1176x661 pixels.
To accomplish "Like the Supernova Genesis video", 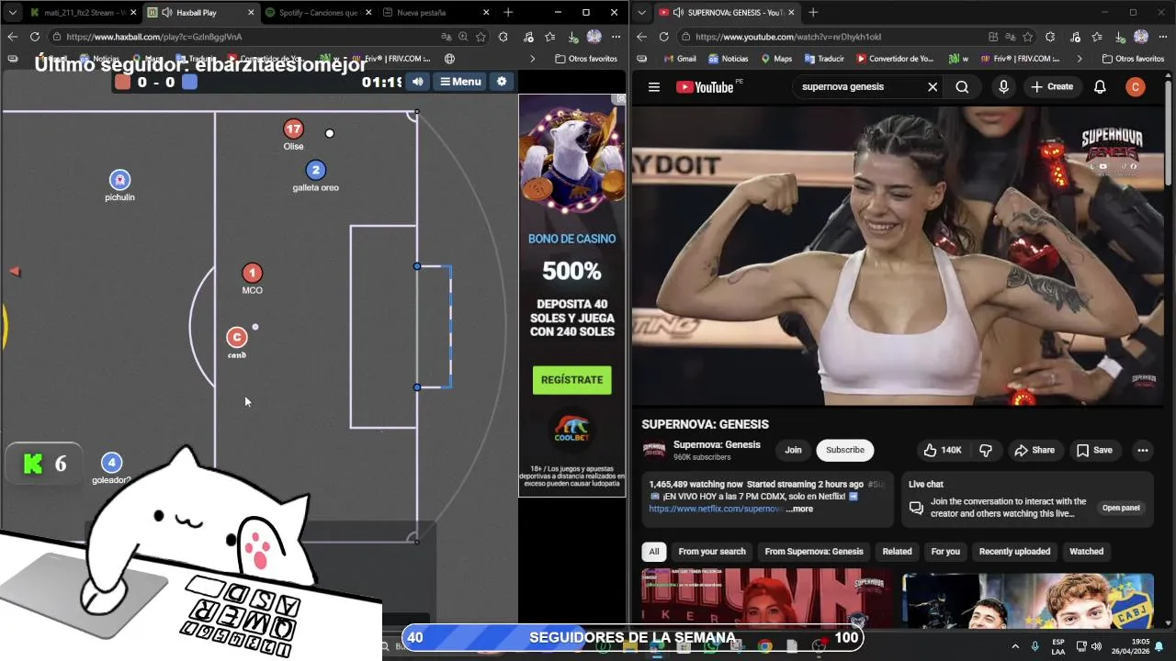I will point(943,450).
